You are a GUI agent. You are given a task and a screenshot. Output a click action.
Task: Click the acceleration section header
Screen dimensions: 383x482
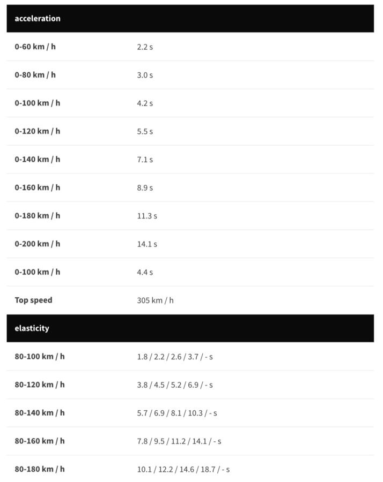190,18
